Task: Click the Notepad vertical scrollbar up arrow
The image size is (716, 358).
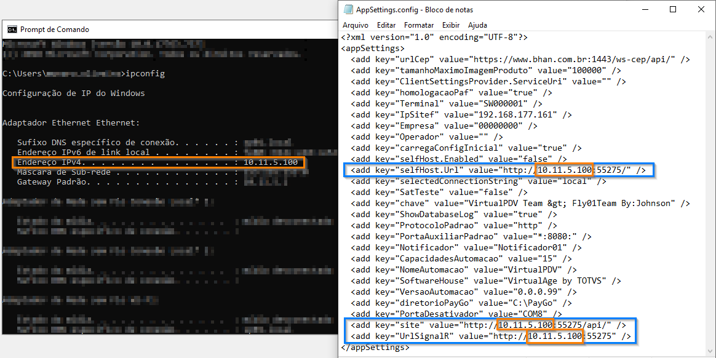Action: [x=710, y=36]
